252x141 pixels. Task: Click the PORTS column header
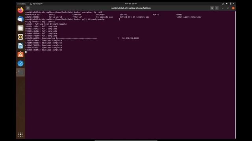tap(156, 14)
